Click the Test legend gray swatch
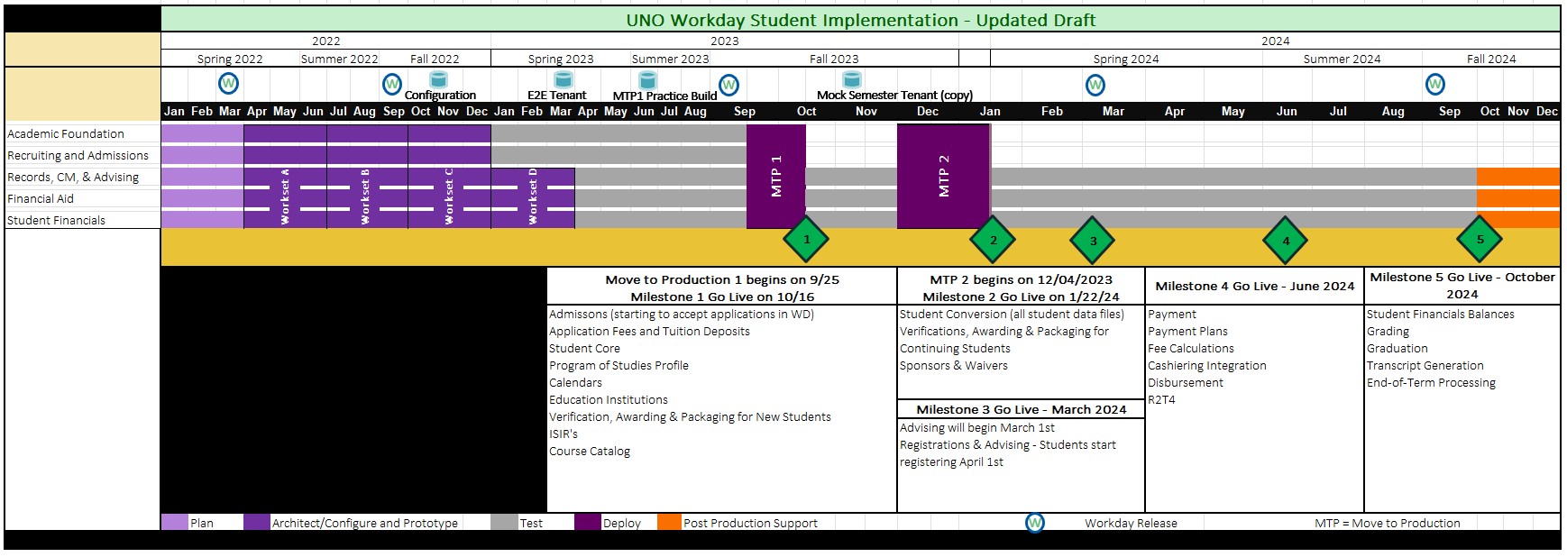Viewport: 1567px width, 557px height. tap(504, 523)
